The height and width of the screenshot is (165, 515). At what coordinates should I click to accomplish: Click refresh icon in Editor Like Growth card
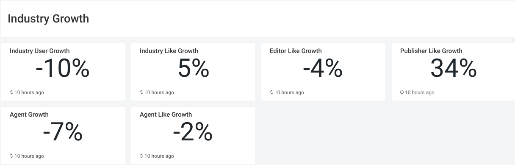[271, 92]
